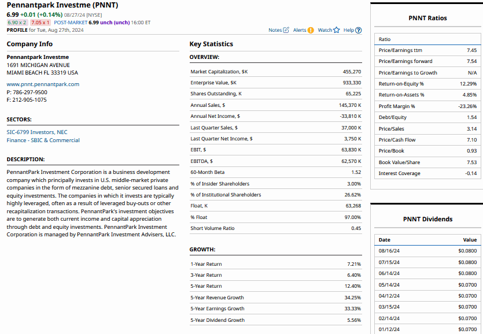Click Debt/Equity ratio value 1.54
The image size is (483, 334).
pyautogui.click(x=471, y=117)
